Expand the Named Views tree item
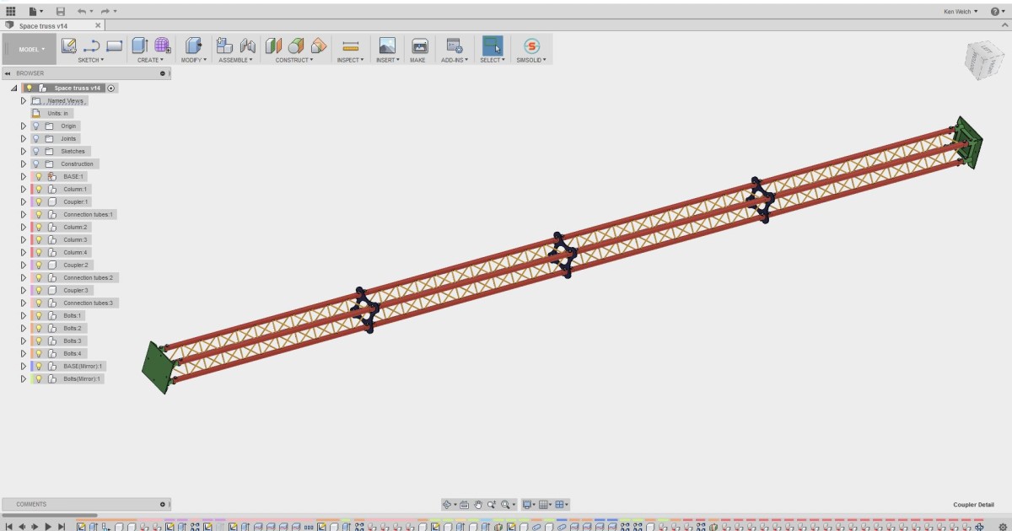Screen dimensions: 1012x531 [x=24, y=100]
